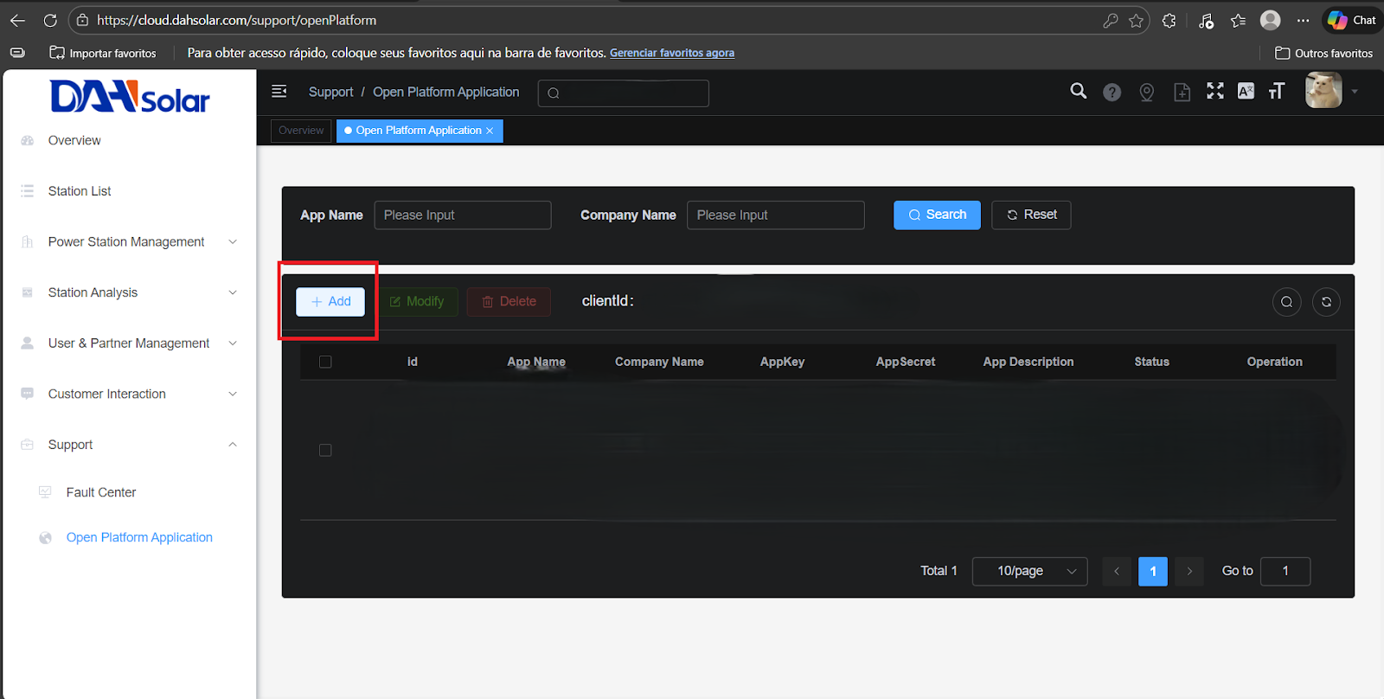Expand the Power Station Management menu
The width and height of the screenshot is (1384, 699).
pyautogui.click(x=130, y=242)
